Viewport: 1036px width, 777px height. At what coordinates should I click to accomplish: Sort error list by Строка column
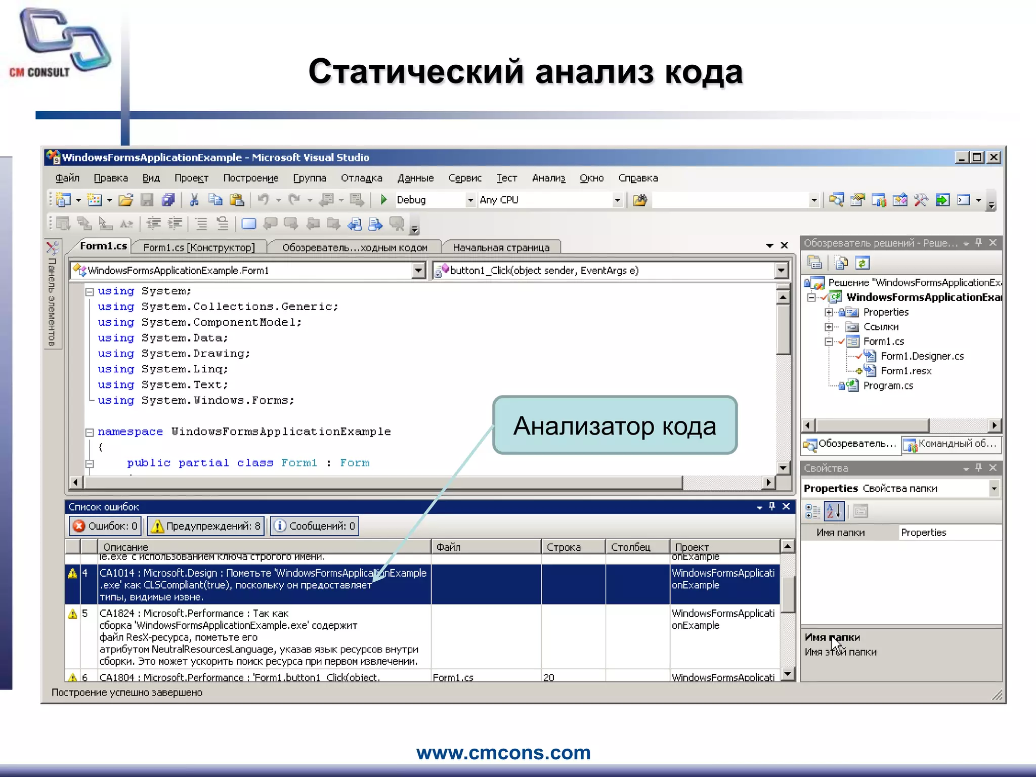[x=573, y=547]
